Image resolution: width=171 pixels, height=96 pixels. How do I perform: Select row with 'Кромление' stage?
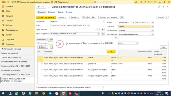click(x=102, y=65)
